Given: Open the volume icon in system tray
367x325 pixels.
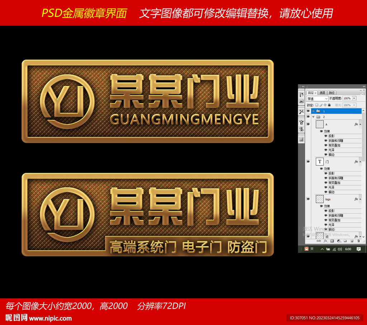Looking at the screenshot, I should coord(340,249).
